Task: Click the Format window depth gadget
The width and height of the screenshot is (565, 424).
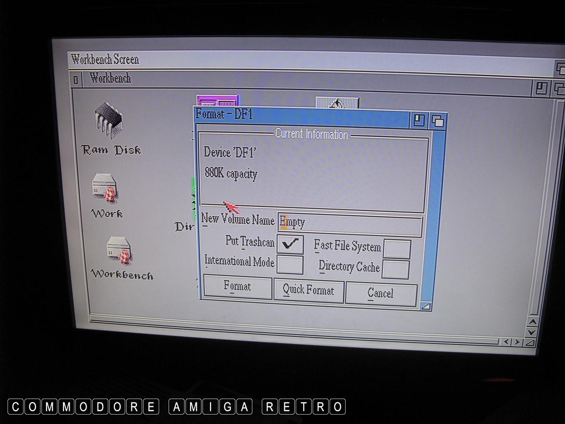Action: (438, 122)
